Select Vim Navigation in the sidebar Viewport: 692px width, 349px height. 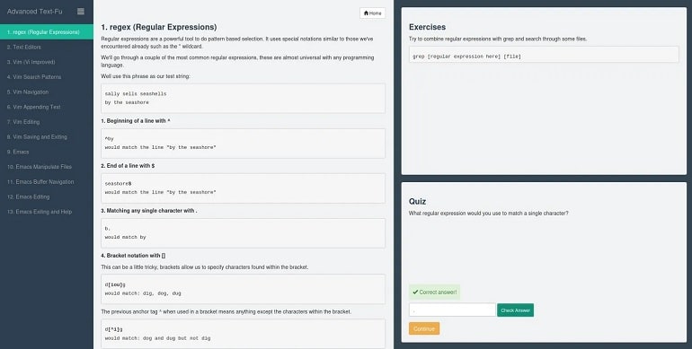pos(47,92)
